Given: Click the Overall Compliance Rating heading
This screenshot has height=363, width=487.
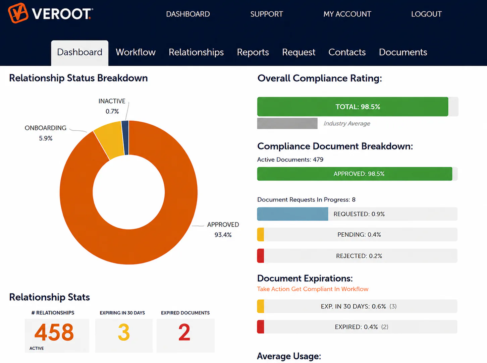Looking at the screenshot, I should pyautogui.click(x=320, y=78).
